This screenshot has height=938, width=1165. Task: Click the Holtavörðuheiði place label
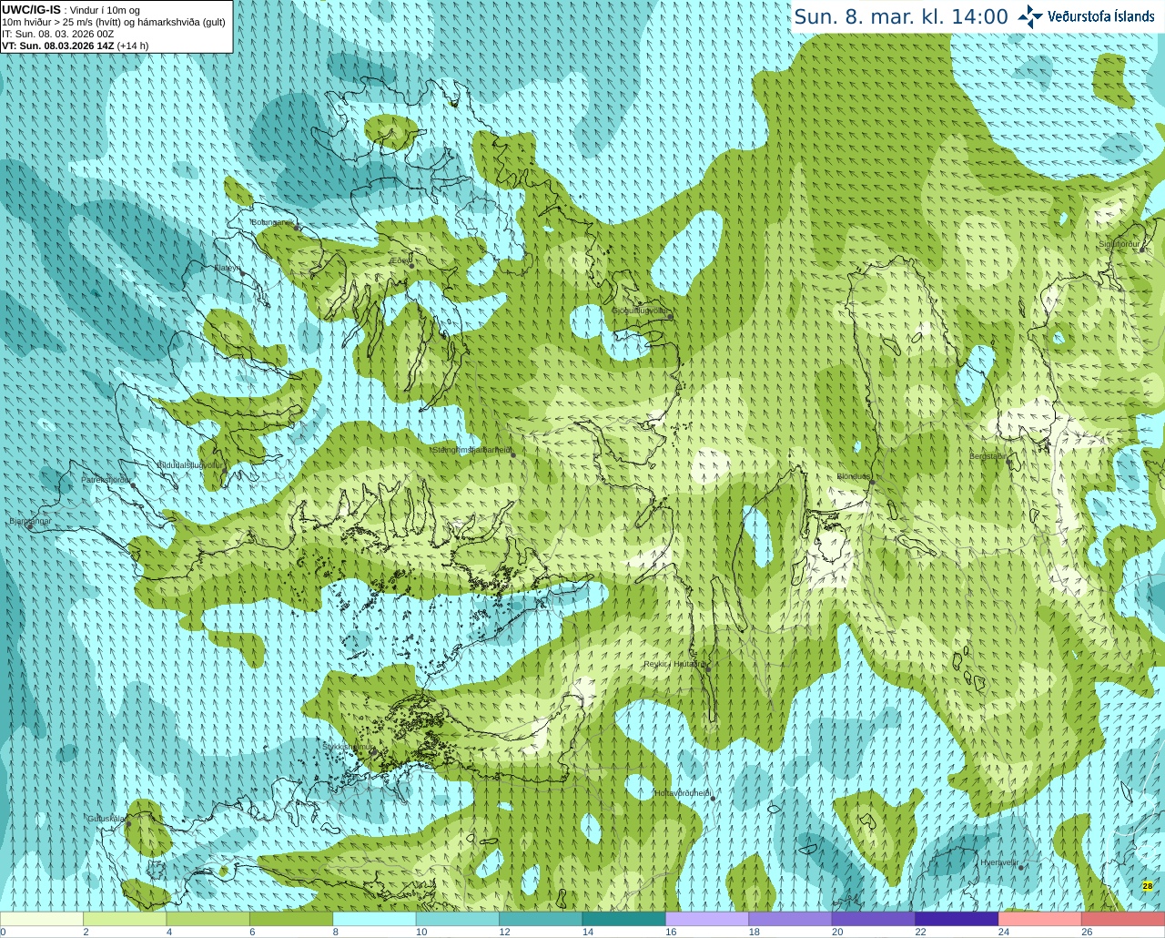coord(683,793)
